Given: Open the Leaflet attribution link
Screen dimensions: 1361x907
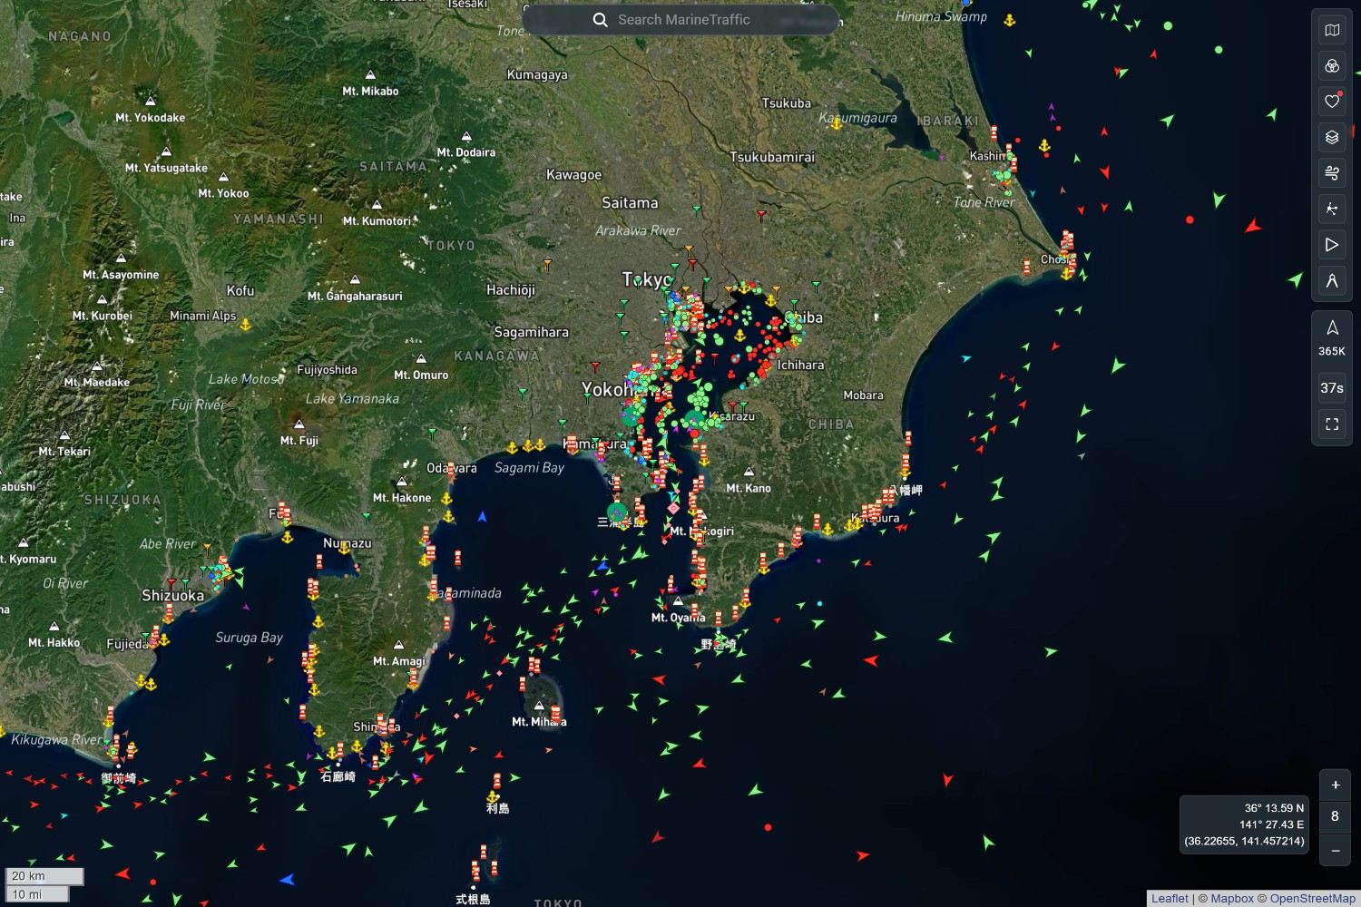Looking at the screenshot, I should (x=1170, y=899).
